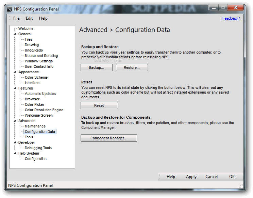Open the Tools page under Advanced

click(x=29, y=137)
